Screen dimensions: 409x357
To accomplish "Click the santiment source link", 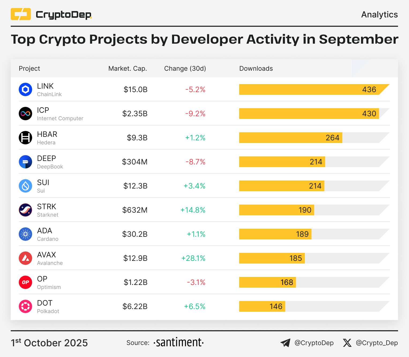I will 179,343.
